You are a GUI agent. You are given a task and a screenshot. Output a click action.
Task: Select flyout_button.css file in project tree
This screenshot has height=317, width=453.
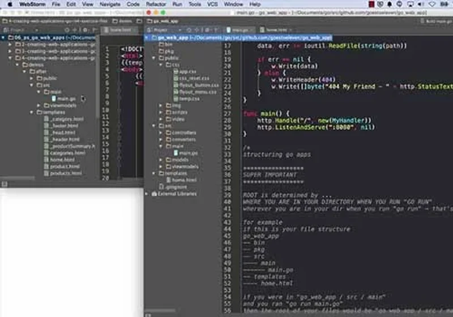[x=196, y=85]
